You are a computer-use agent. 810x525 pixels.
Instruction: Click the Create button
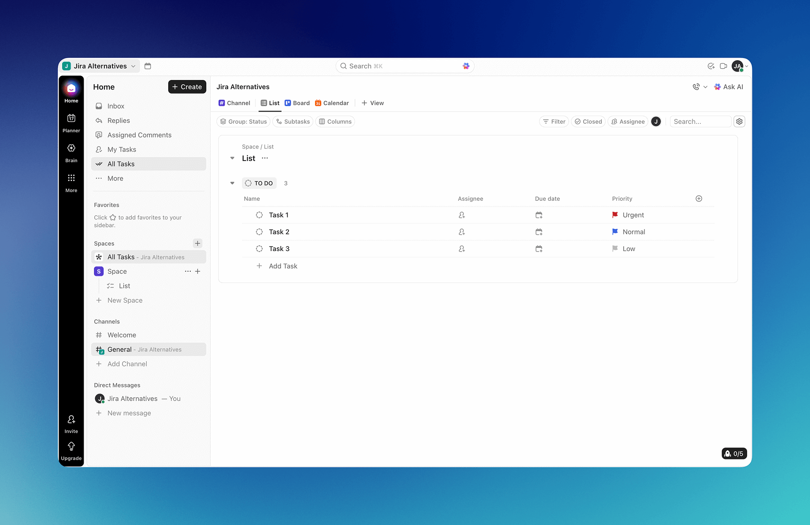pyautogui.click(x=187, y=87)
